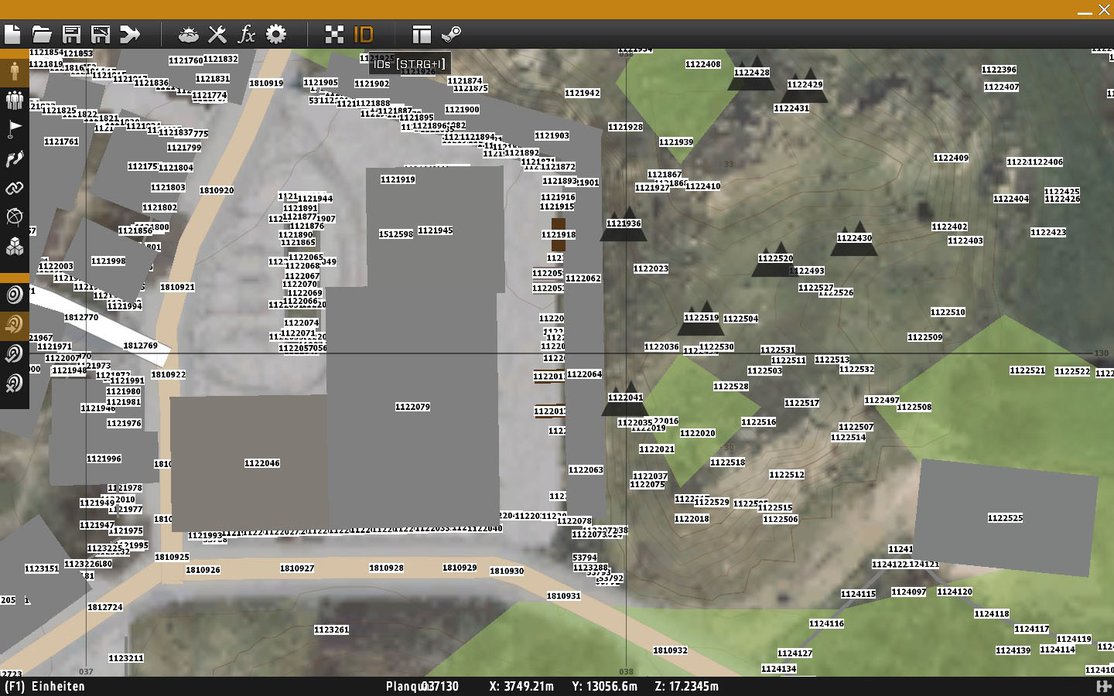Switch to single unit Objects mode
Viewport: 1114px width, 696px height.
pos(14,71)
